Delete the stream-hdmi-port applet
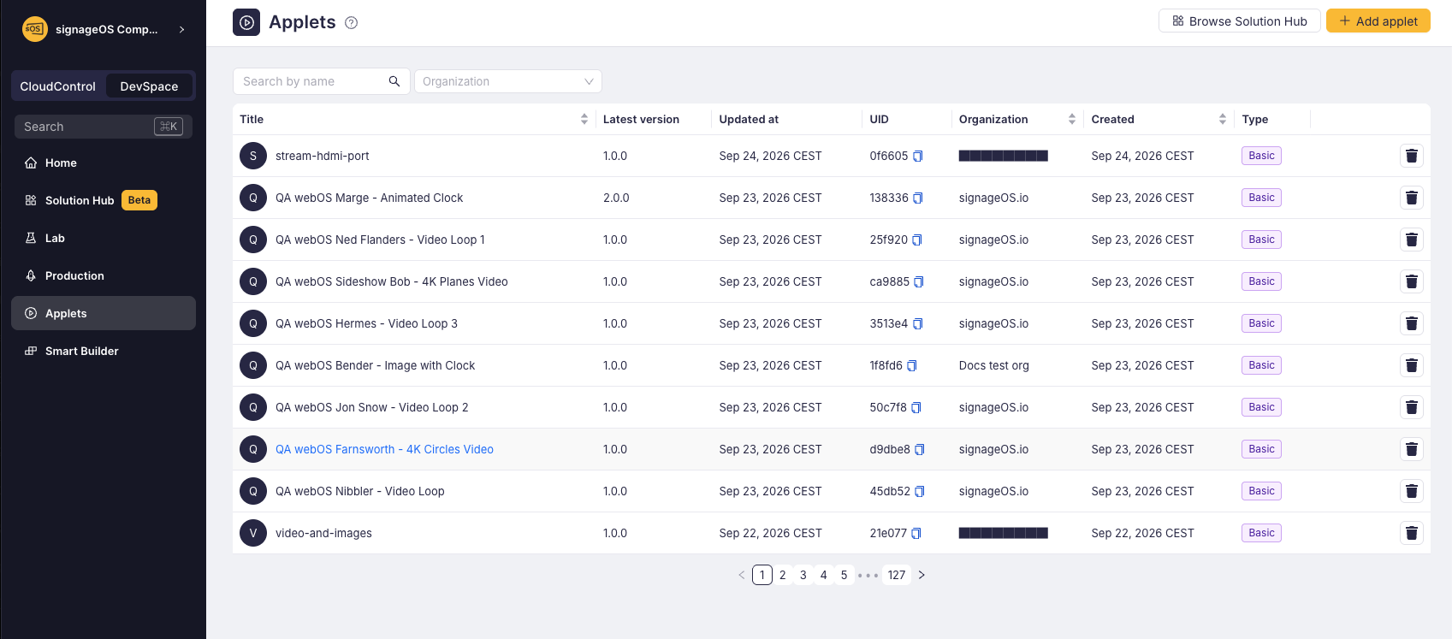The height and width of the screenshot is (639, 1452). (1412, 156)
